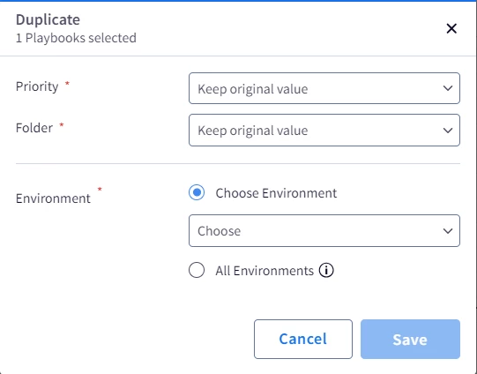Save the duplicated playbook settings
This screenshot has height=374, width=477.
click(410, 339)
